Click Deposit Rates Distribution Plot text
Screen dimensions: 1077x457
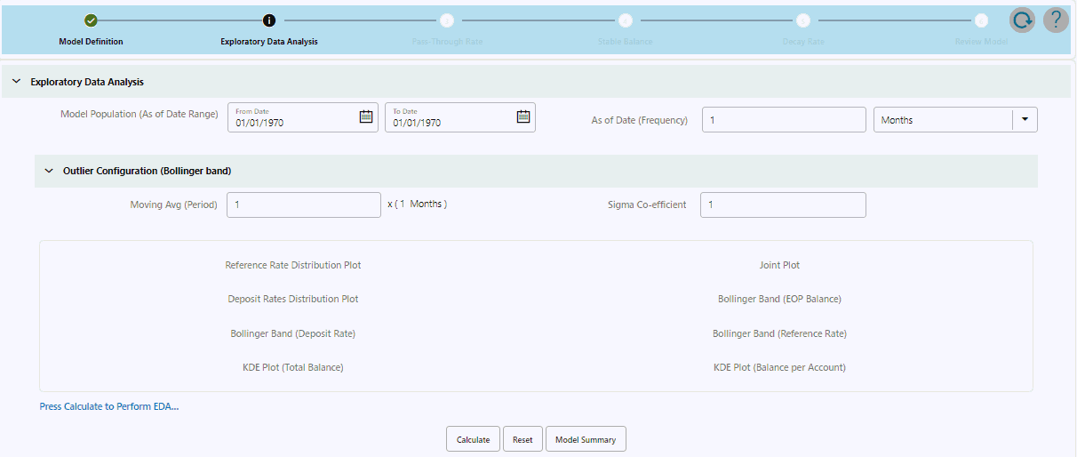[x=293, y=299]
